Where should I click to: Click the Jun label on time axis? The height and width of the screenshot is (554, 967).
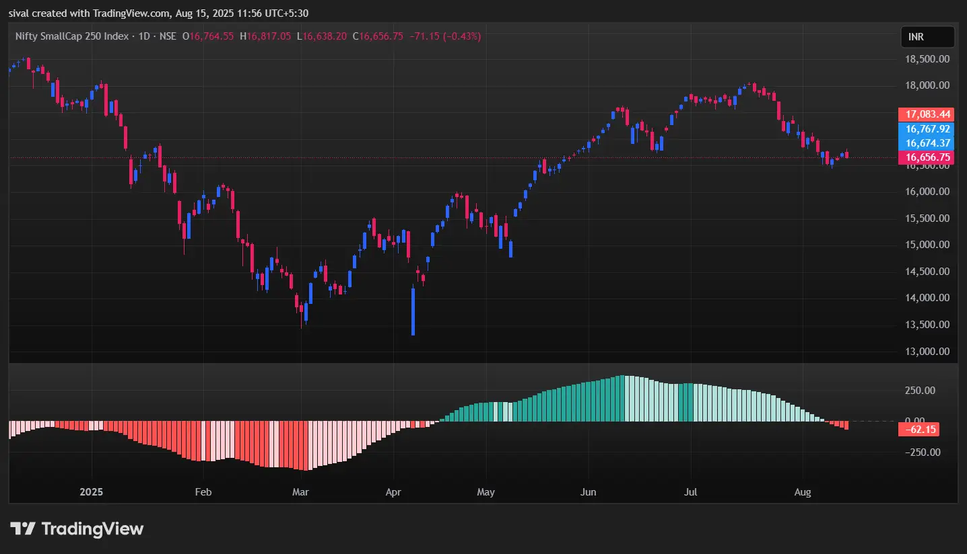(x=589, y=492)
